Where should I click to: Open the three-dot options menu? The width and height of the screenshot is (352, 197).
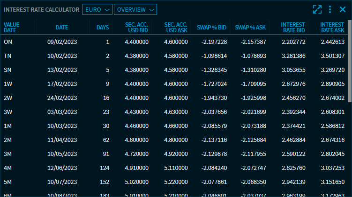pos(330,9)
